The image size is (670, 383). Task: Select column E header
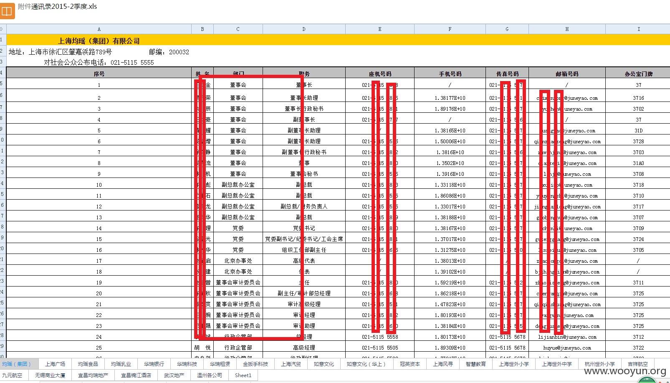380,29
